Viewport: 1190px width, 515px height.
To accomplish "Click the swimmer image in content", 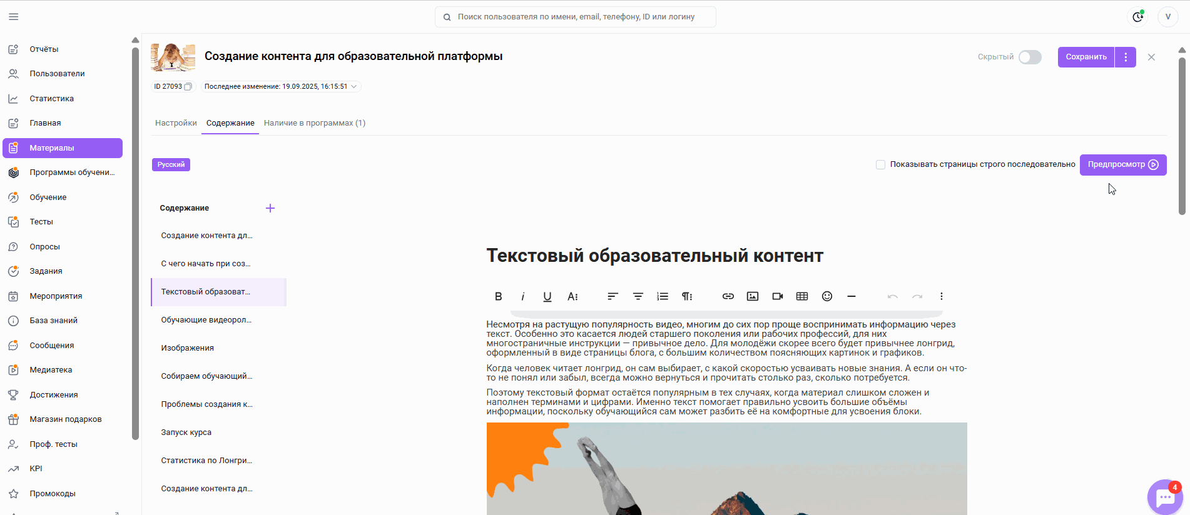I will pyautogui.click(x=727, y=469).
